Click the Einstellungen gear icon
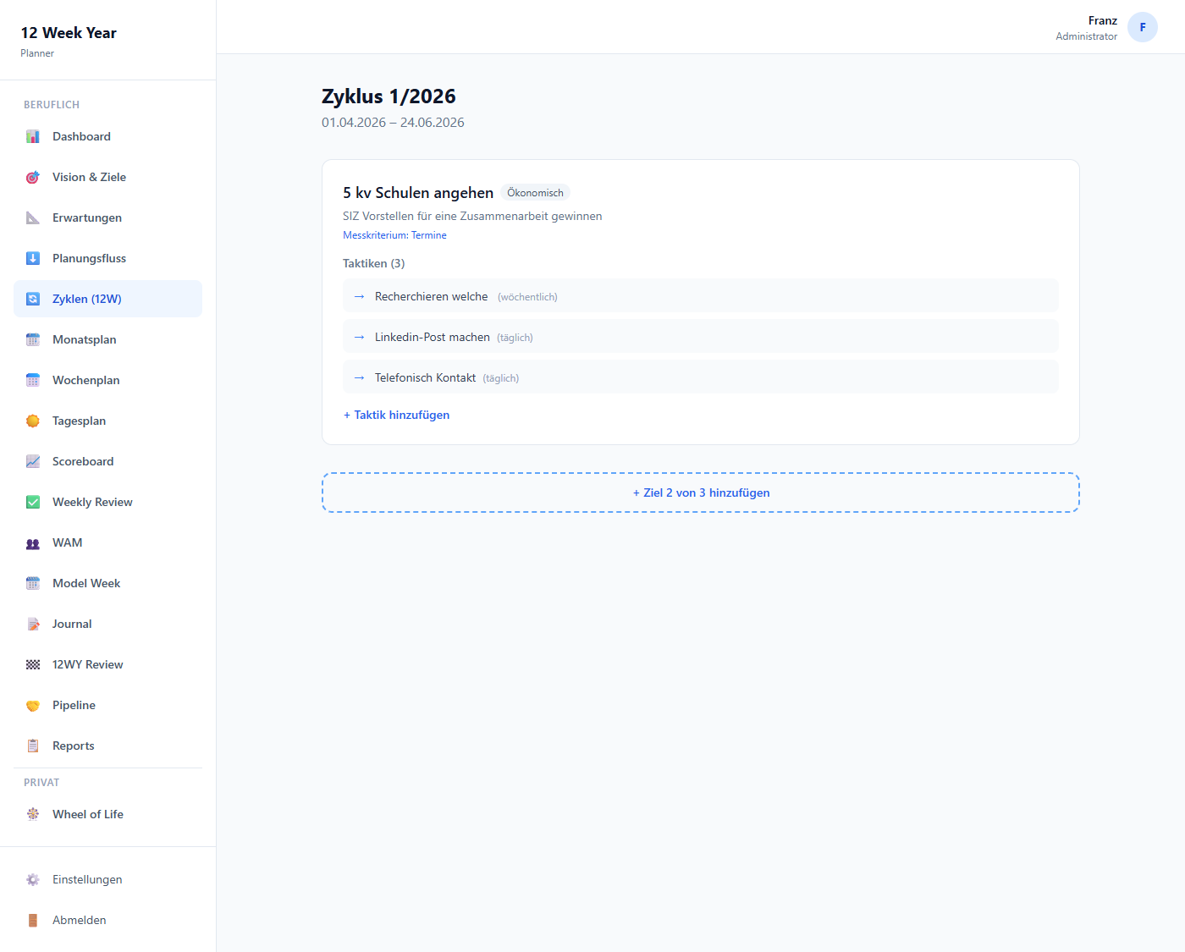The image size is (1185, 952). tap(33, 880)
